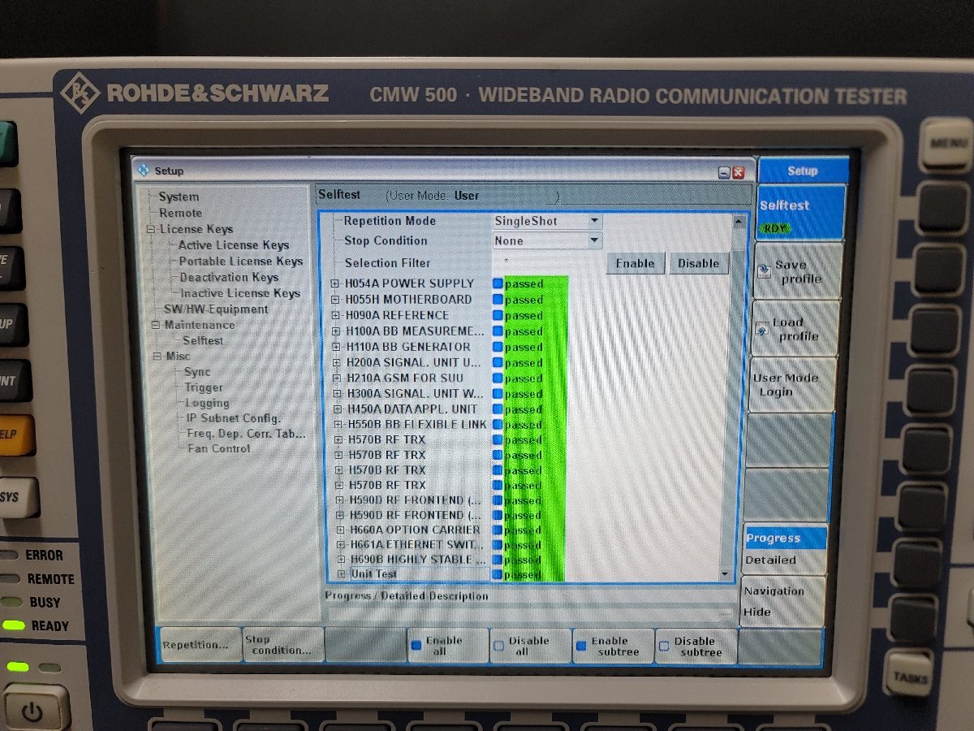Open the Trigger settings entry

pyautogui.click(x=204, y=387)
